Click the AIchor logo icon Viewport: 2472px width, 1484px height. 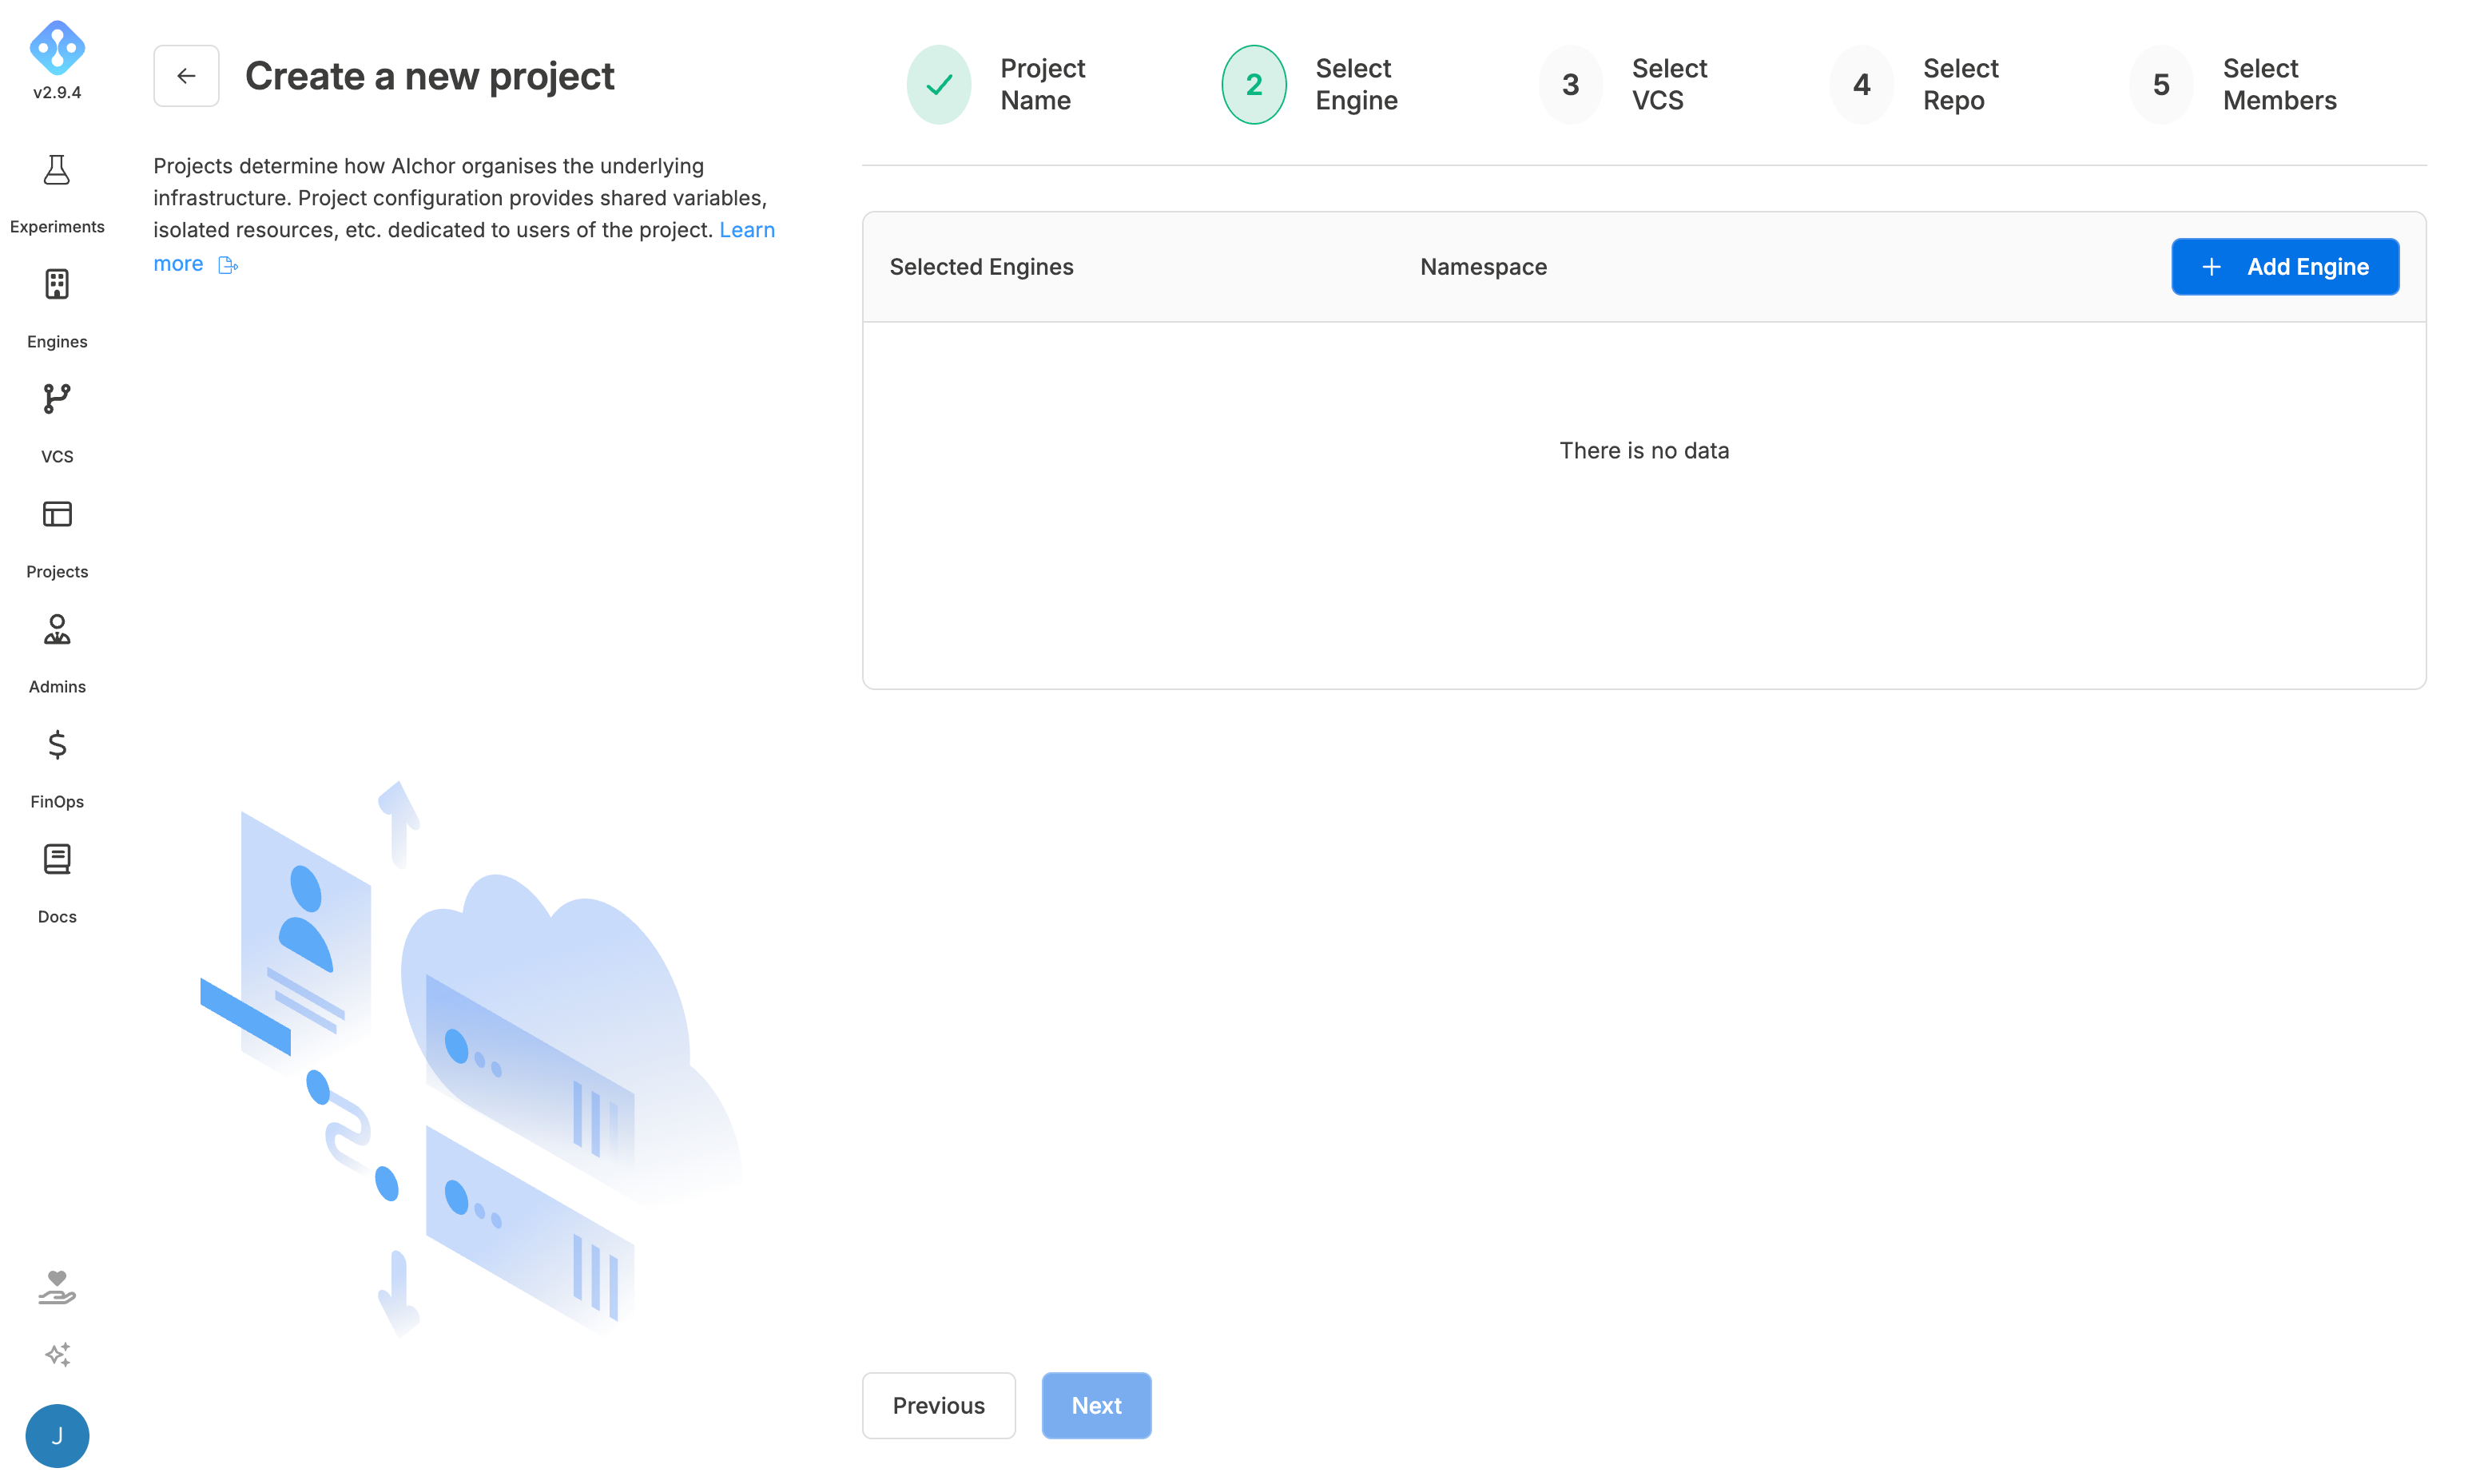coord(57,47)
